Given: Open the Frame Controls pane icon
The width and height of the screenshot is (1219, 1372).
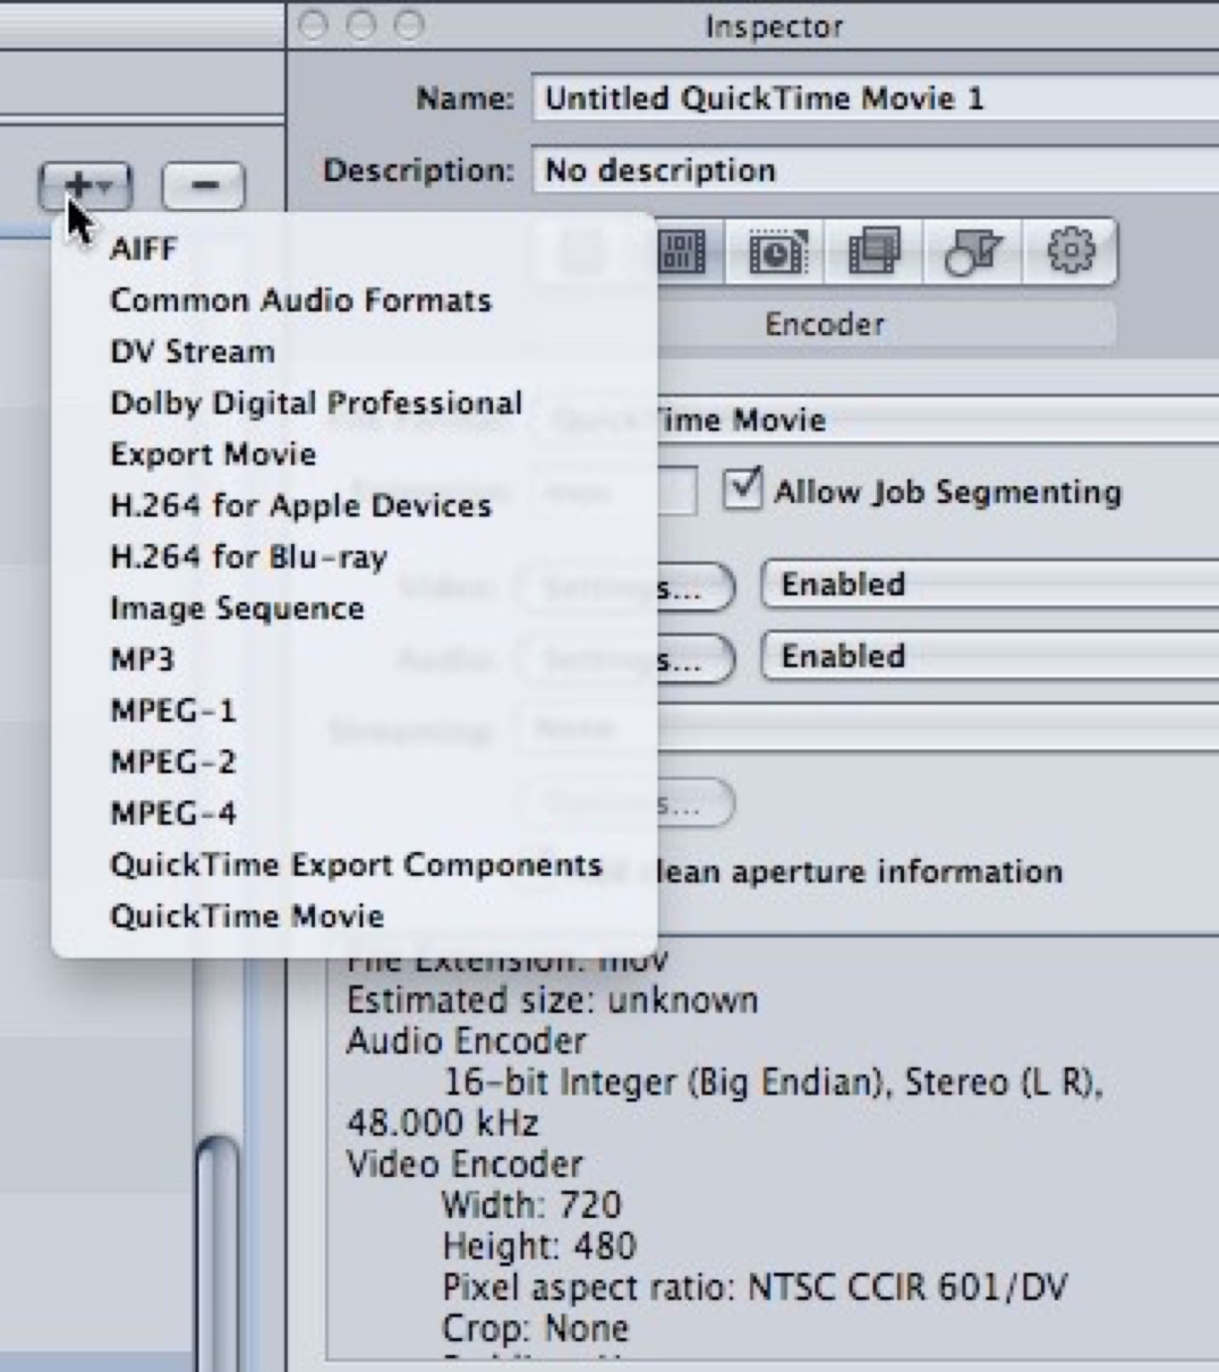Looking at the screenshot, I should coord(775,252).
